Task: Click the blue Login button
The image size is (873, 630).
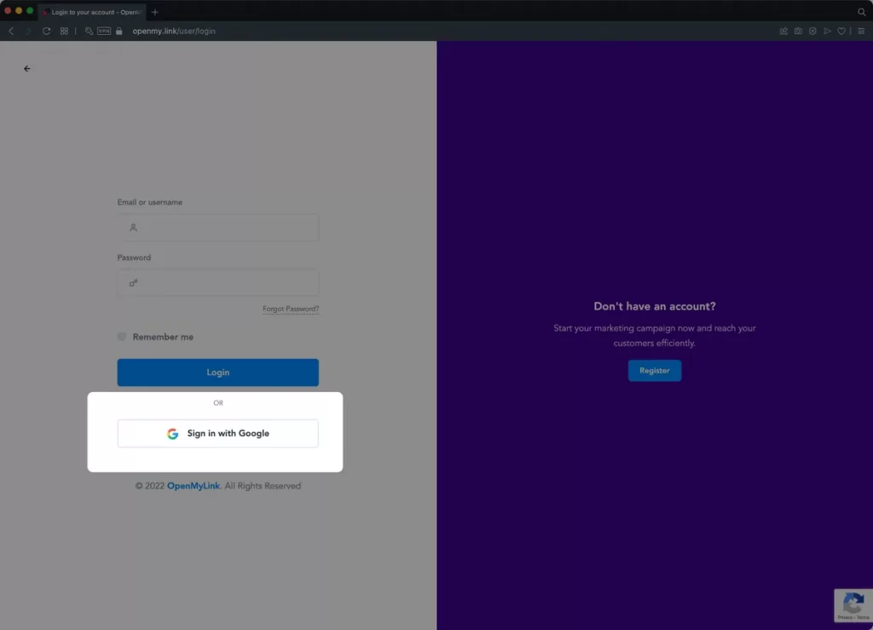Action: click(x=217, y=373)
